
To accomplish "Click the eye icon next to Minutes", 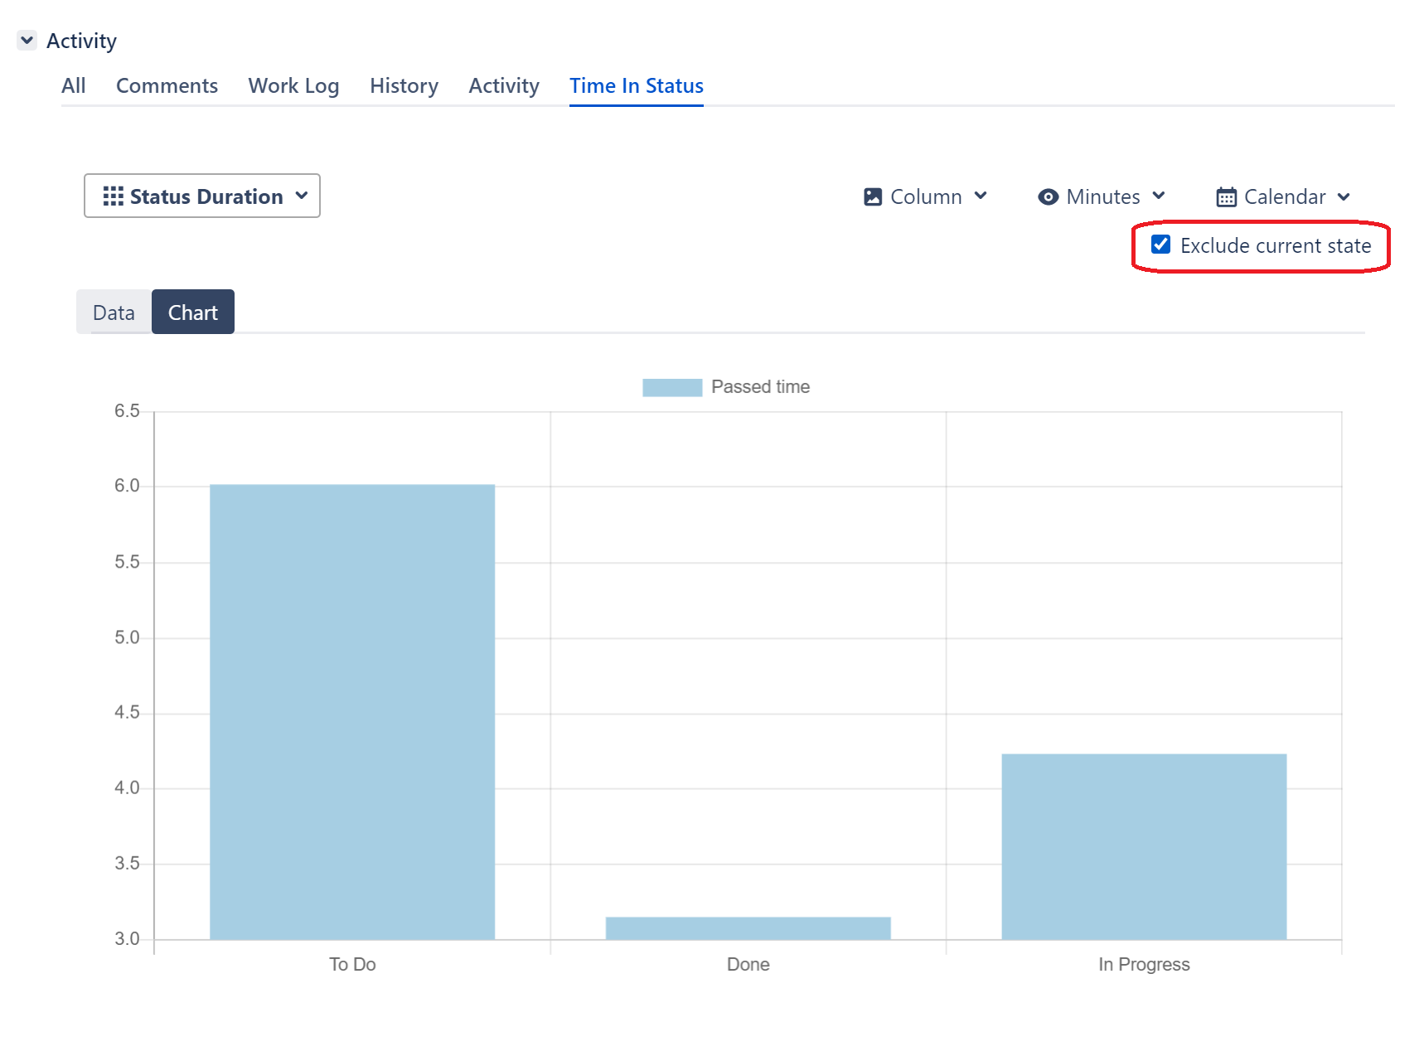I will [1048, 196].
